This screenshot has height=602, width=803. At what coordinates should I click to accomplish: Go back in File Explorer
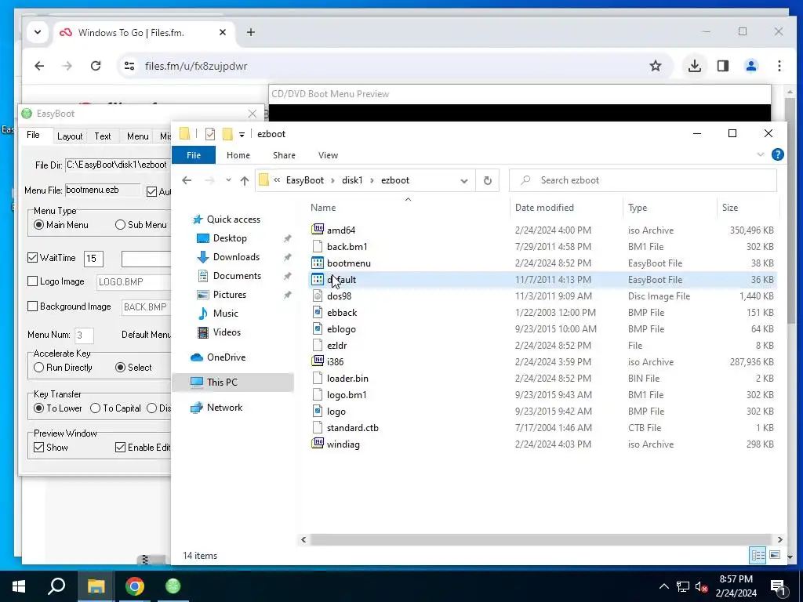click(x=187, y=180)
